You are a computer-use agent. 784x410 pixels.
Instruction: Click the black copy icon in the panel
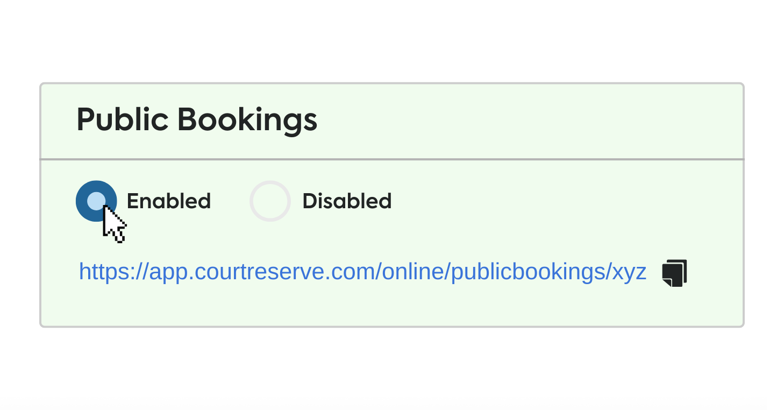coord(674,273)
